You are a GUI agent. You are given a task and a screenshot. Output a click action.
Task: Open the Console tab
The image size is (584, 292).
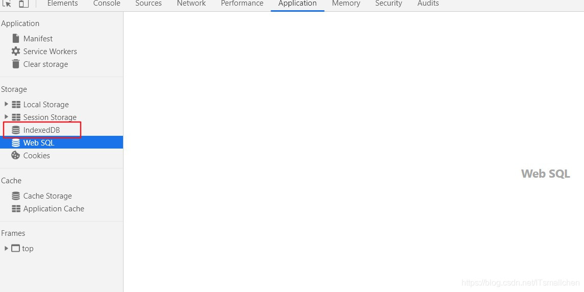[x=107, y=4]
